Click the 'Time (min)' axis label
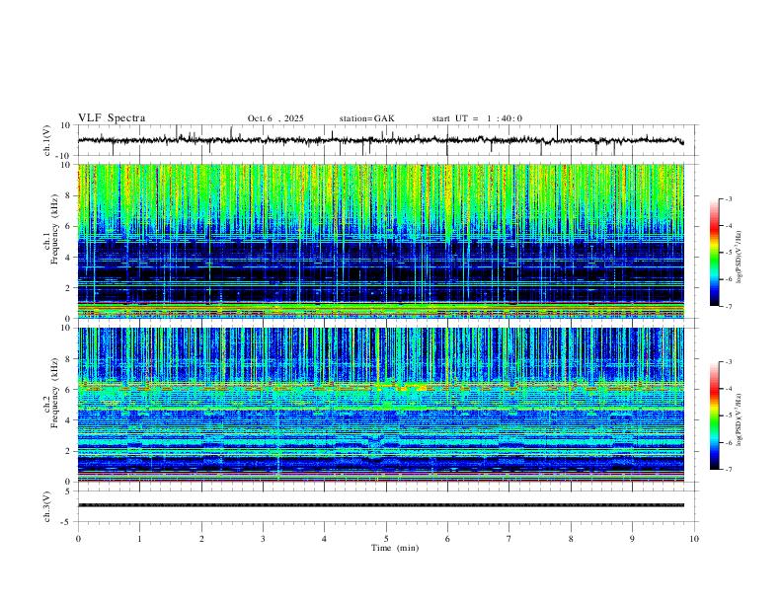This screenshot has height=604, width=782. (395, 548)
